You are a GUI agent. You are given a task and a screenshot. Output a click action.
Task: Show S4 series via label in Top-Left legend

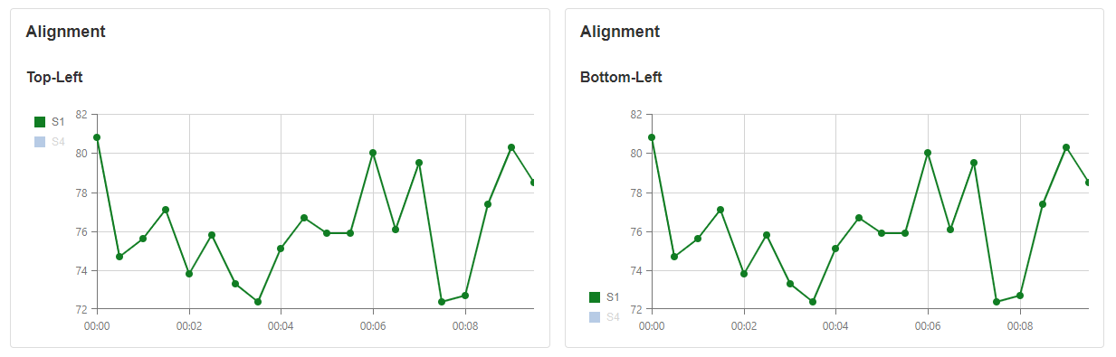tap(58, 142)
